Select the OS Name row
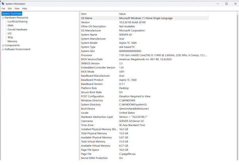This screenshot has height=165, width=239. [x=87, y=18]
